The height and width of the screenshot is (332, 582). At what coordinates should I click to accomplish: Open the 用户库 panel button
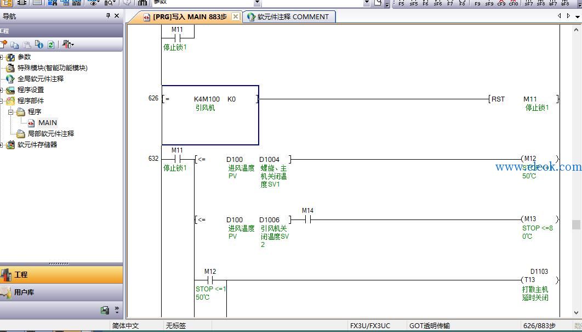(61, 292)
